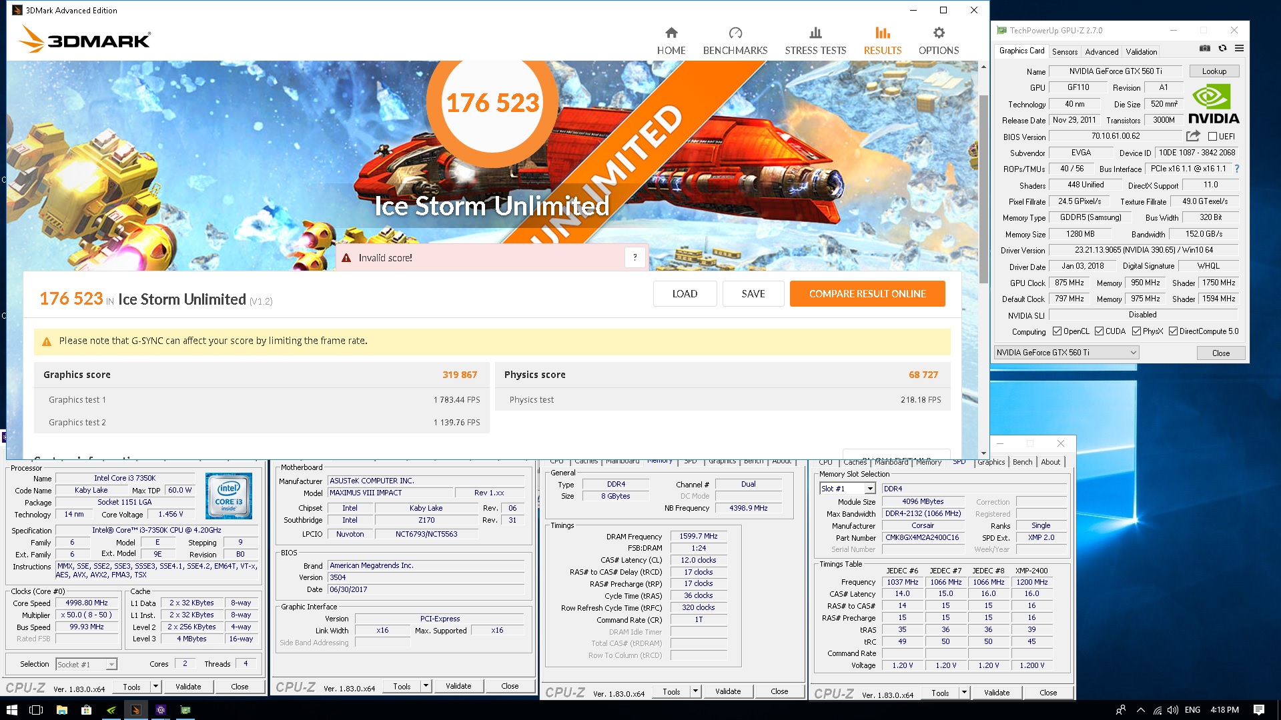Open the BENCHMARKS section in 3DMark
Image resolution: width=1281 pixels, height=720 pixels.
(x=735, y=41)
